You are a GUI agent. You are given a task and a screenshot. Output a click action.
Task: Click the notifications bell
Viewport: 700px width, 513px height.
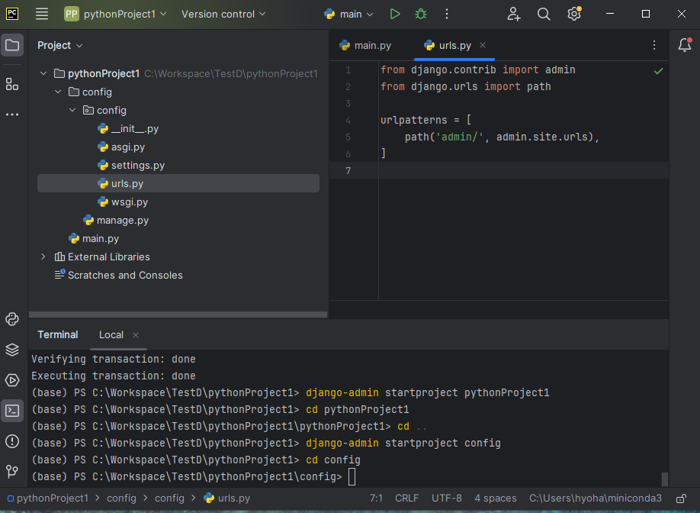coord(685,45)
